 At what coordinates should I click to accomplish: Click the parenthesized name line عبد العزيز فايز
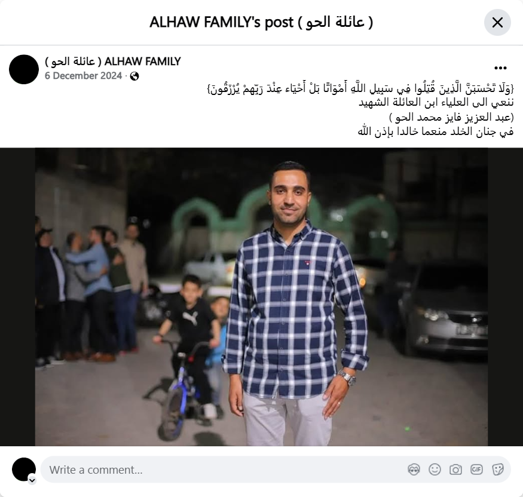452,117
